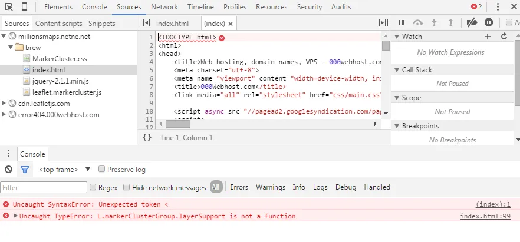520x242 pixels.
Task: Tick the checkbox next to the debugger pause icon
Action: point(509,22)
